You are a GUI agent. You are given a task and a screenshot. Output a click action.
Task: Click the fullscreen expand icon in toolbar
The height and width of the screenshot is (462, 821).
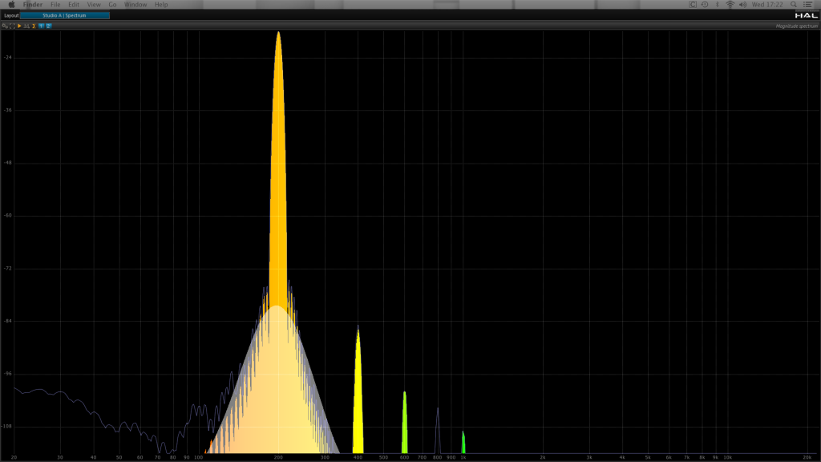tap(12, 26)
